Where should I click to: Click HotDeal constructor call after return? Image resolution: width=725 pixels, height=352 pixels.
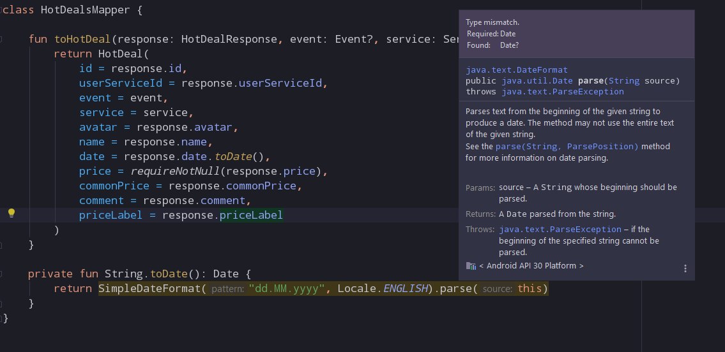click(121, 54)
